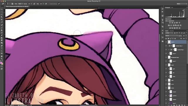The height and width of the screenshot is (106, 188).
Task: Add a Brightness/Contrast adjustment
Action: point(170,23)
